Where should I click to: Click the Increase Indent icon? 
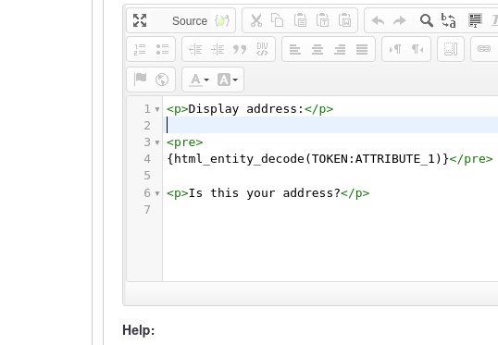pos(218,49)
